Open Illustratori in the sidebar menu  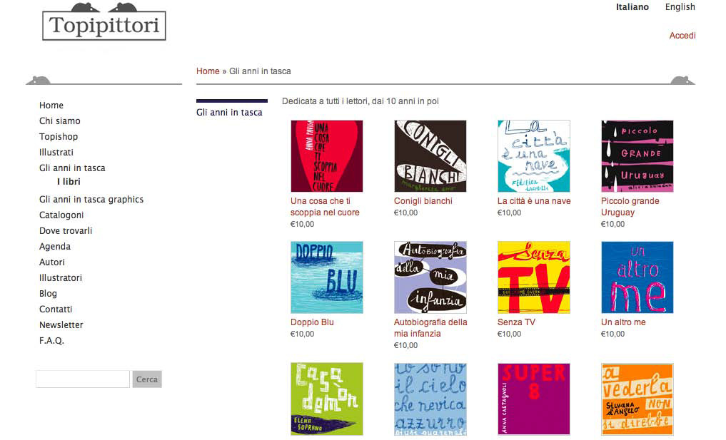[61, 277]
